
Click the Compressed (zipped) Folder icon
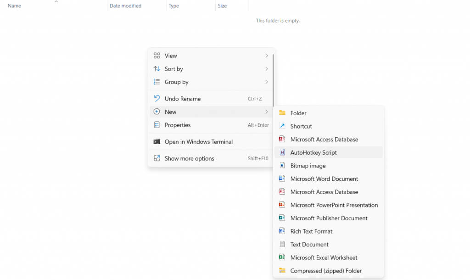point(282,271)
